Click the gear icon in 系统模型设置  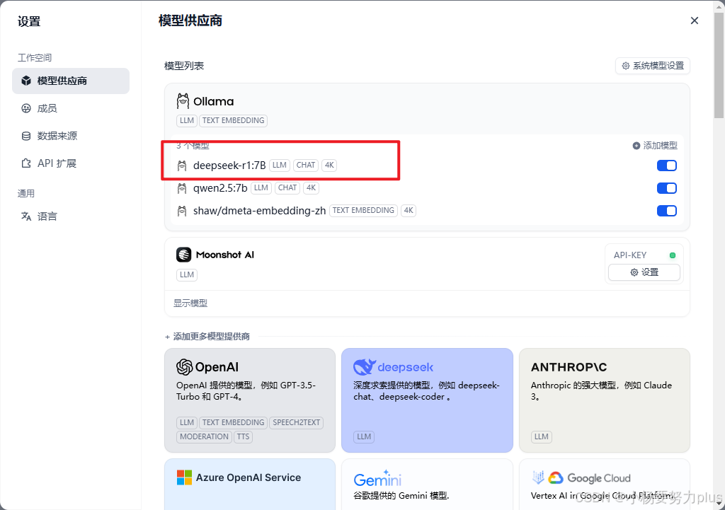click(626, 66)
